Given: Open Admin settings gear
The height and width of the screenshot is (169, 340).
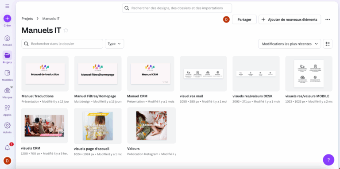Looking at the screenshot, I should pos(7,127).
